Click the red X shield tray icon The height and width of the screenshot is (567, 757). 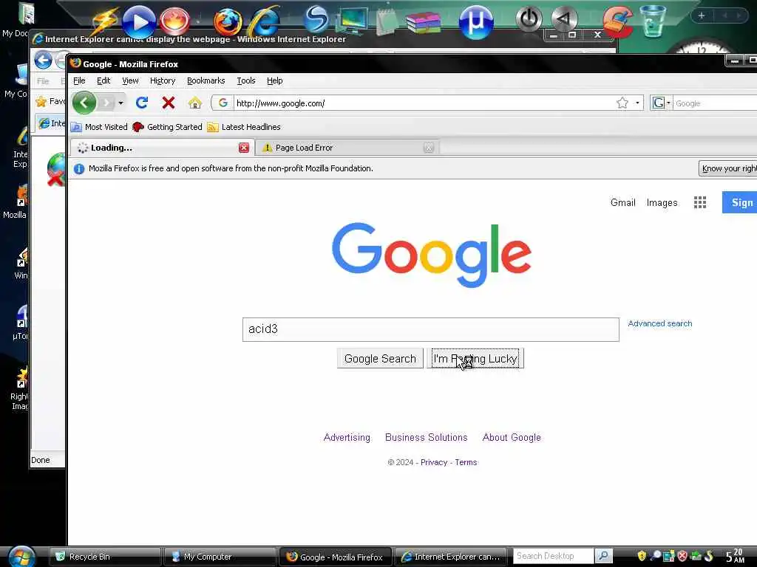(x=682, y=557)
